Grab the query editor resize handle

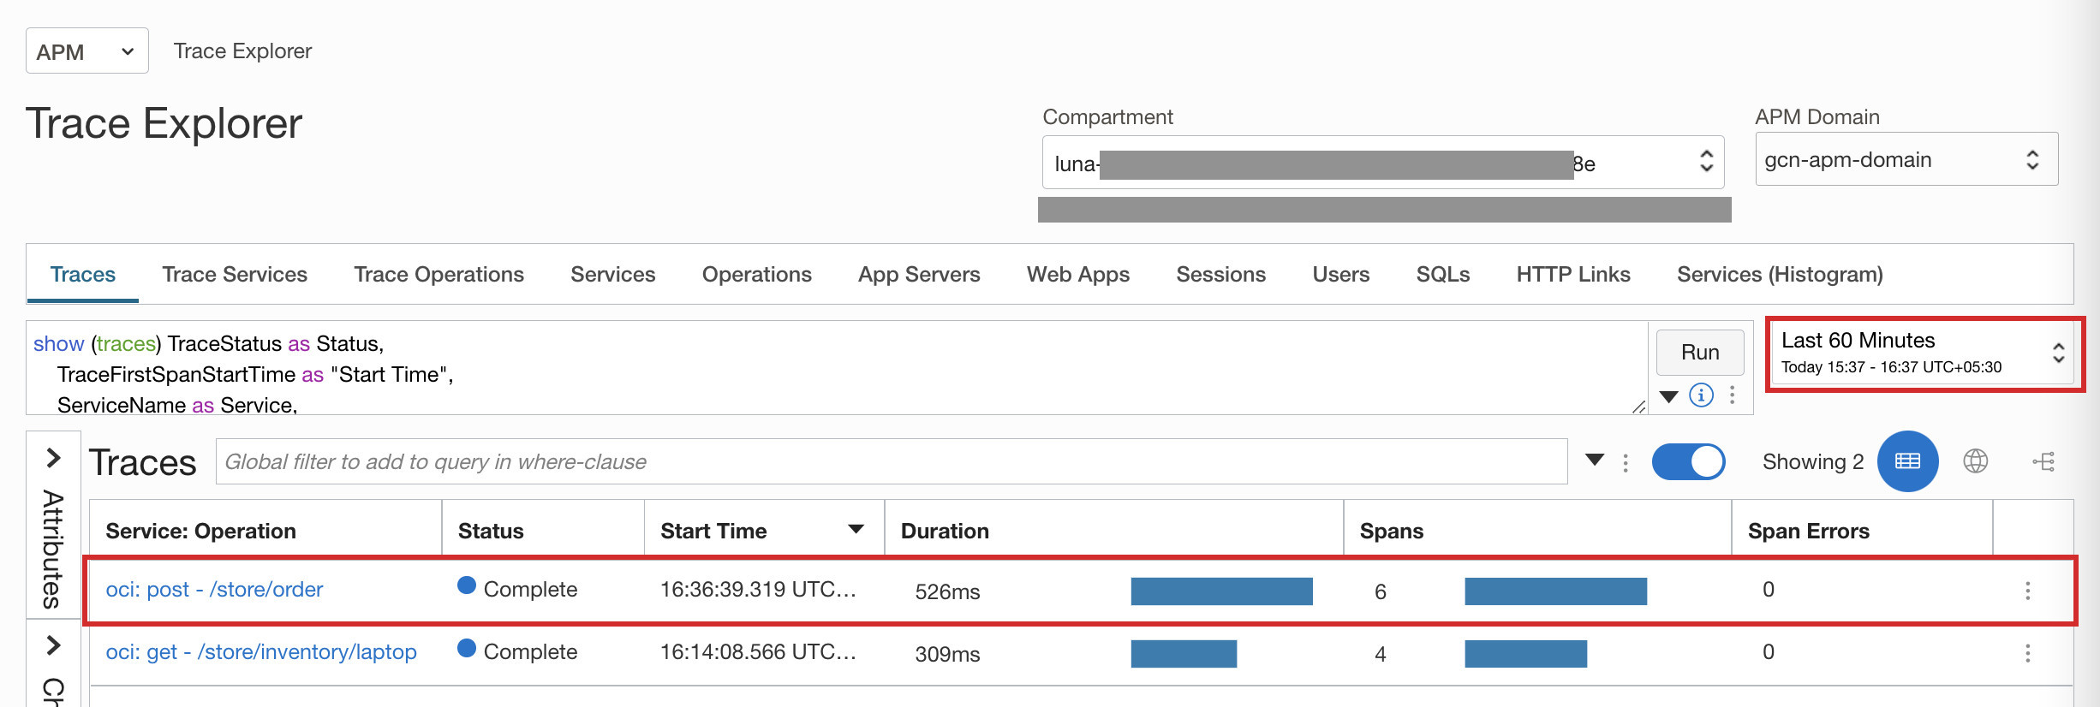1638,407
